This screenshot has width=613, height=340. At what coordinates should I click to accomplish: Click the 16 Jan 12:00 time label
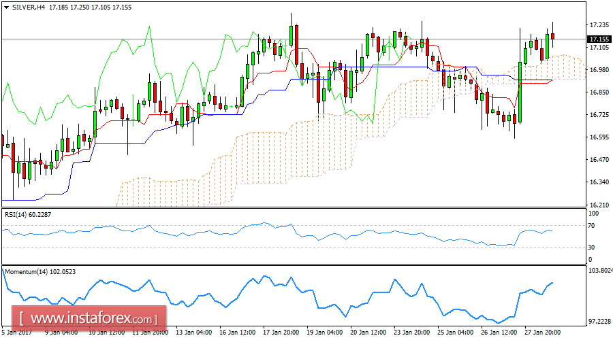[237, 333]
